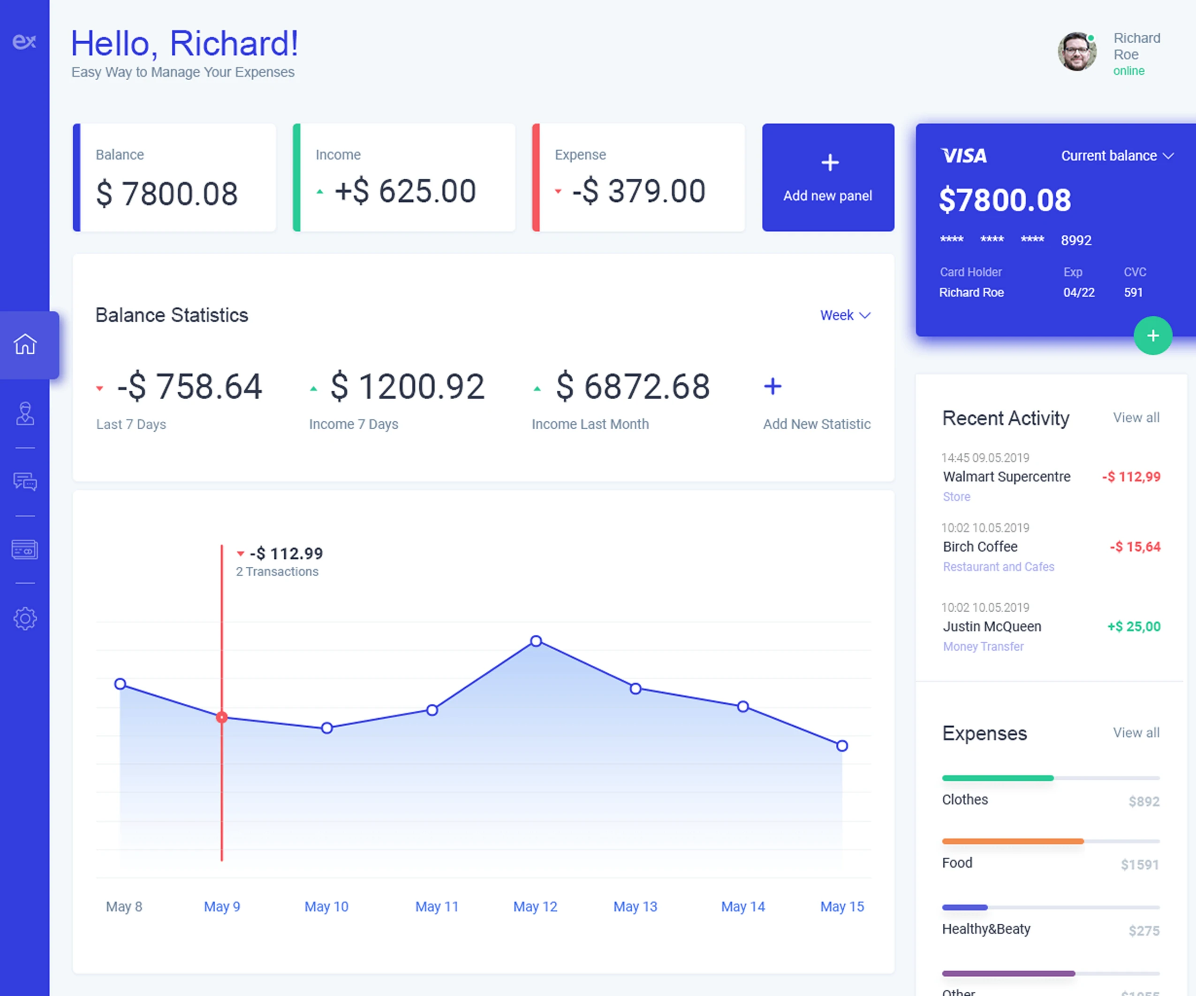Click the Restaurant and Cafes category link
The image size is (1196, 996).
[x=999, y=567]
